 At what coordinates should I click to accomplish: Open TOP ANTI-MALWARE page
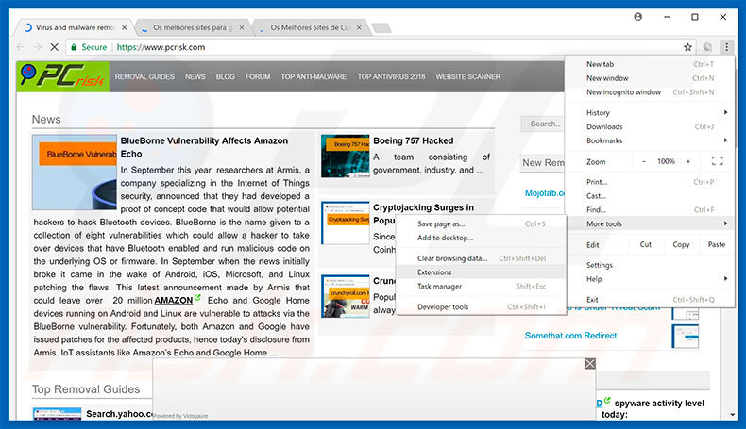(x=314, y=76)
